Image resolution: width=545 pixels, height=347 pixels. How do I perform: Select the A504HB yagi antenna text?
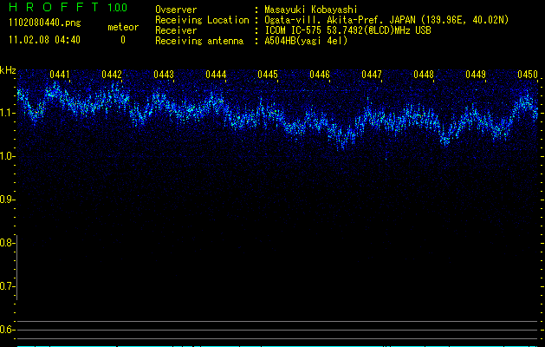(306, 41)
